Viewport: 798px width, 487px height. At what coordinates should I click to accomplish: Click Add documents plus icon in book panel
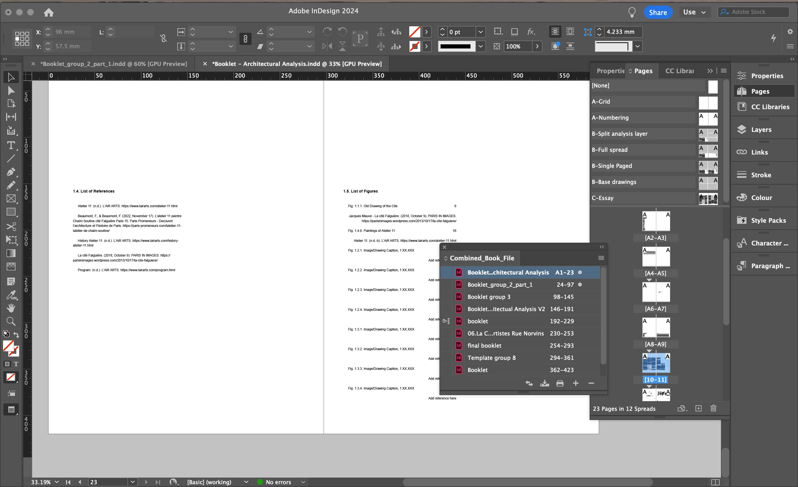(576, 383)
